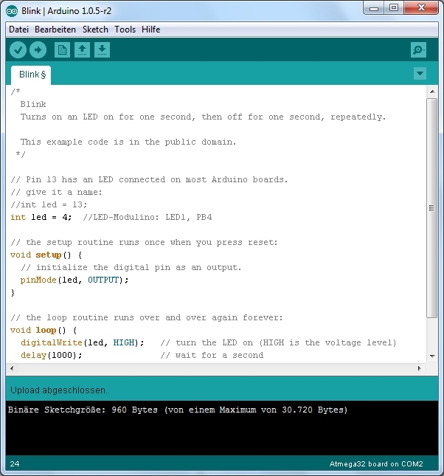
Task: Select the Blink sketch tab
Action: coord(32,75)
